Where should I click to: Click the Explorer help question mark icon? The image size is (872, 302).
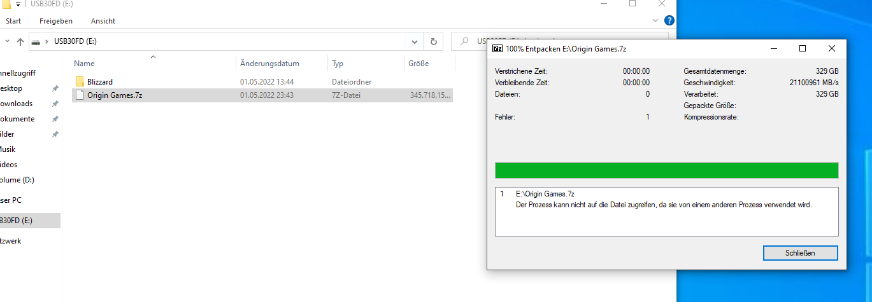pyautogui.click(x=669, y=20)
